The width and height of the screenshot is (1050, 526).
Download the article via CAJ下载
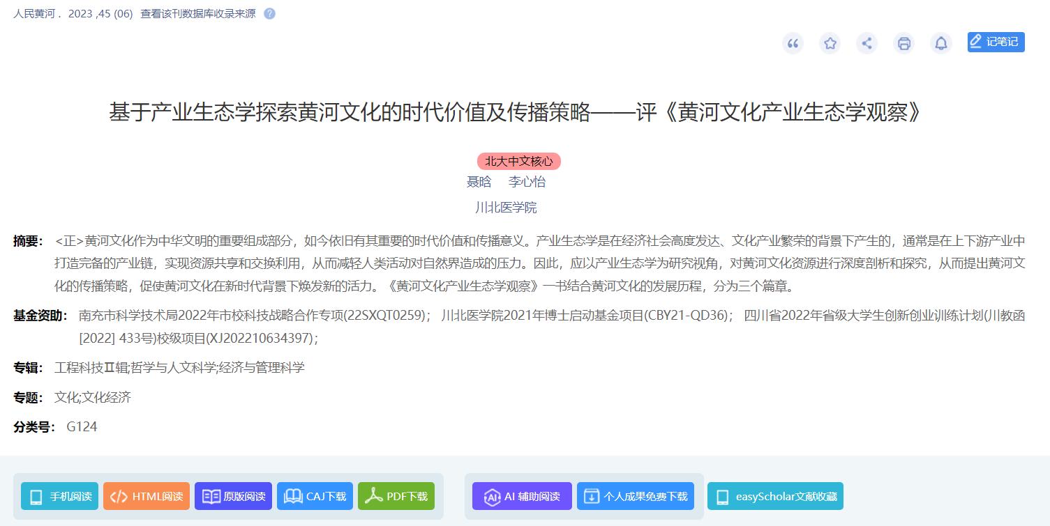click(x=315, y=496)
